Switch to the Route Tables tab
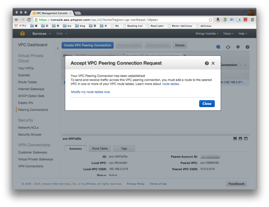 [x=100, y=148]
